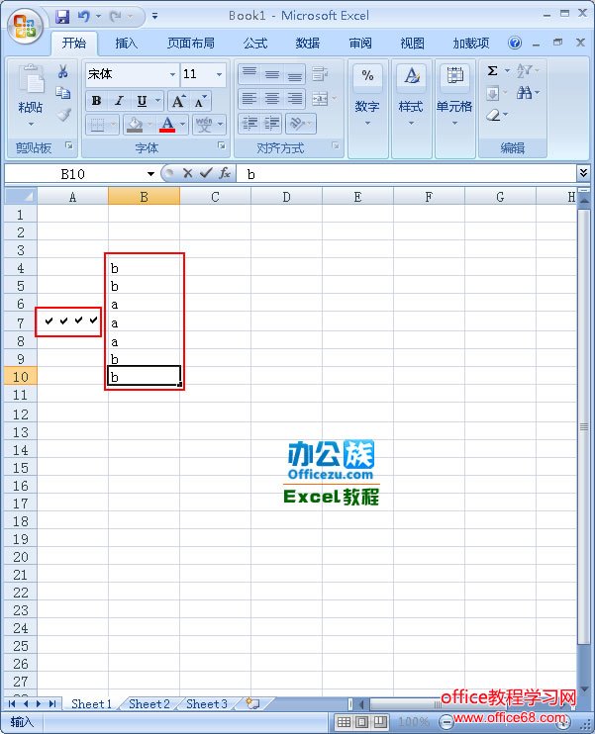Open the 数据 ribbon tab
Viewport: 595px width, 734px height.
[x=307, y=44]
